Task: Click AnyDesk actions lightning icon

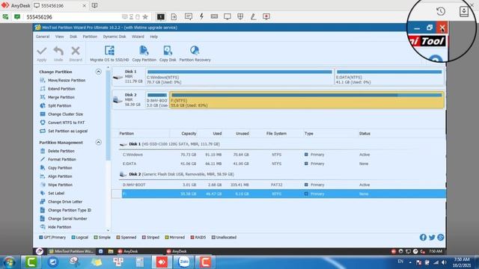Action: pyautogui.click(x=201, y=16)
